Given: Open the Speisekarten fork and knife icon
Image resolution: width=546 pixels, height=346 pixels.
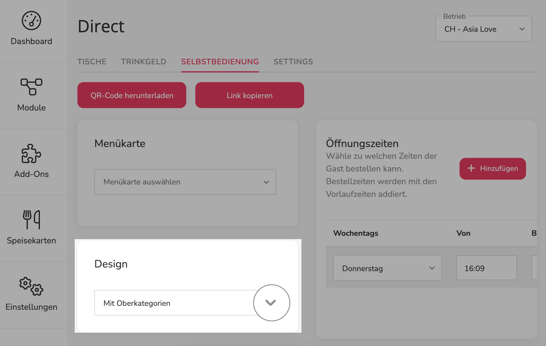Looking at the screenshot, I should (31, 219).
